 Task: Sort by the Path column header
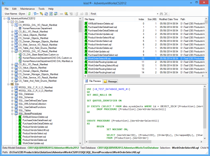[192, 19]
